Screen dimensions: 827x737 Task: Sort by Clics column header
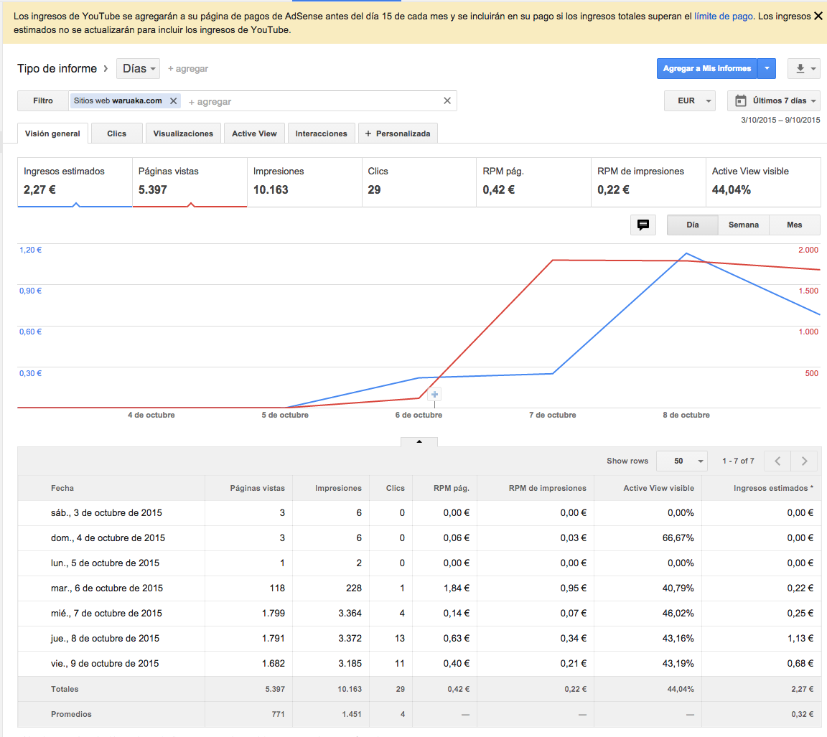(x=395, y=488)
